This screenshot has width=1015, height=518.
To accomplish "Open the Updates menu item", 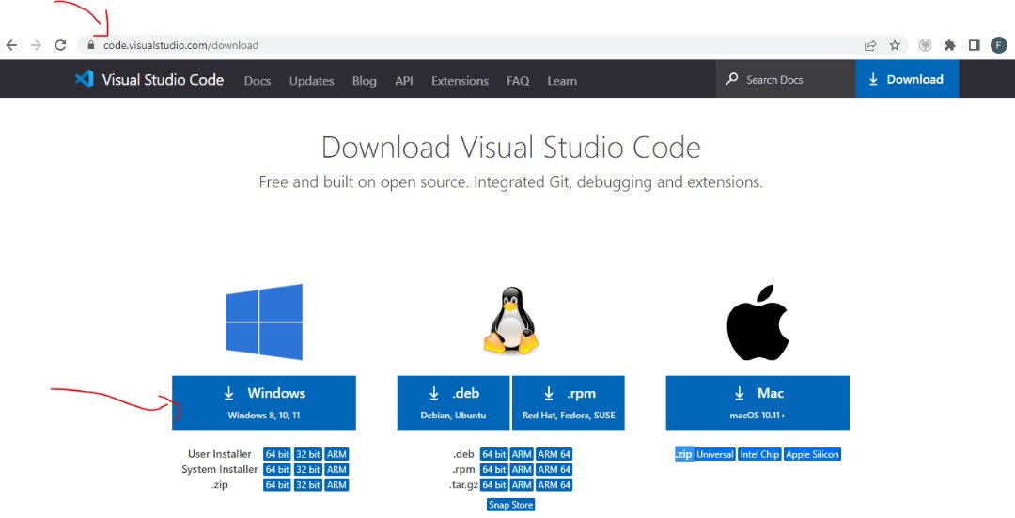I will (x=311, y=81).
